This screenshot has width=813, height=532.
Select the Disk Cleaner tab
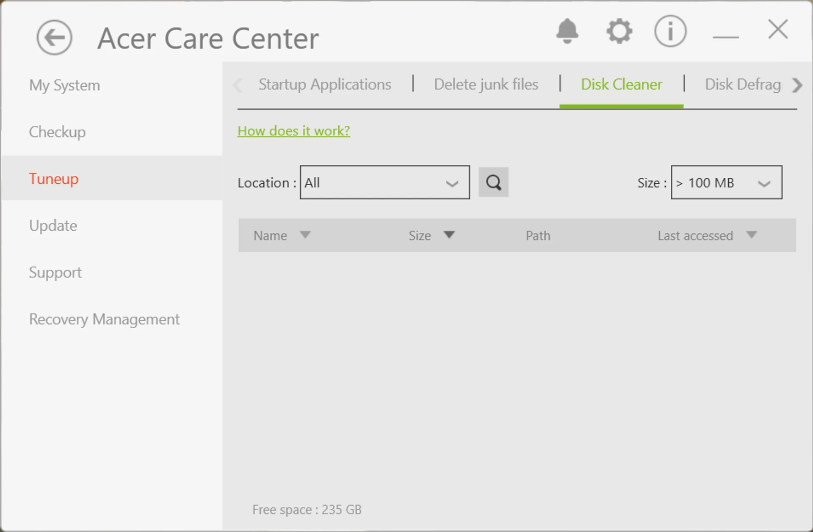[621, 84]
